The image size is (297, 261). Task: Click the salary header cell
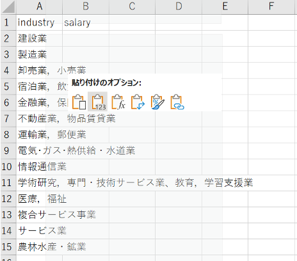(x=86, y=22)
